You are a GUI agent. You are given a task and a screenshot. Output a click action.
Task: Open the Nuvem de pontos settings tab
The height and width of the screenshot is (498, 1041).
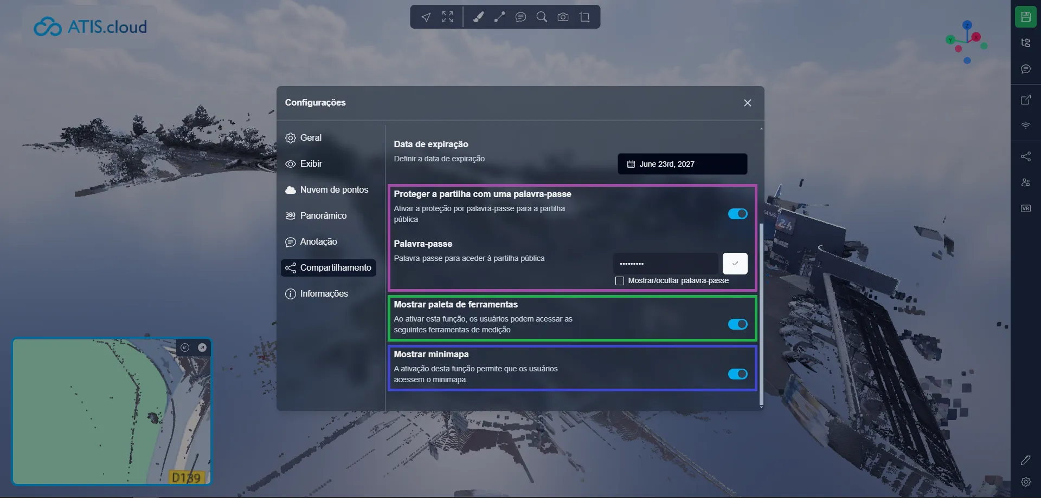(333, 190)
